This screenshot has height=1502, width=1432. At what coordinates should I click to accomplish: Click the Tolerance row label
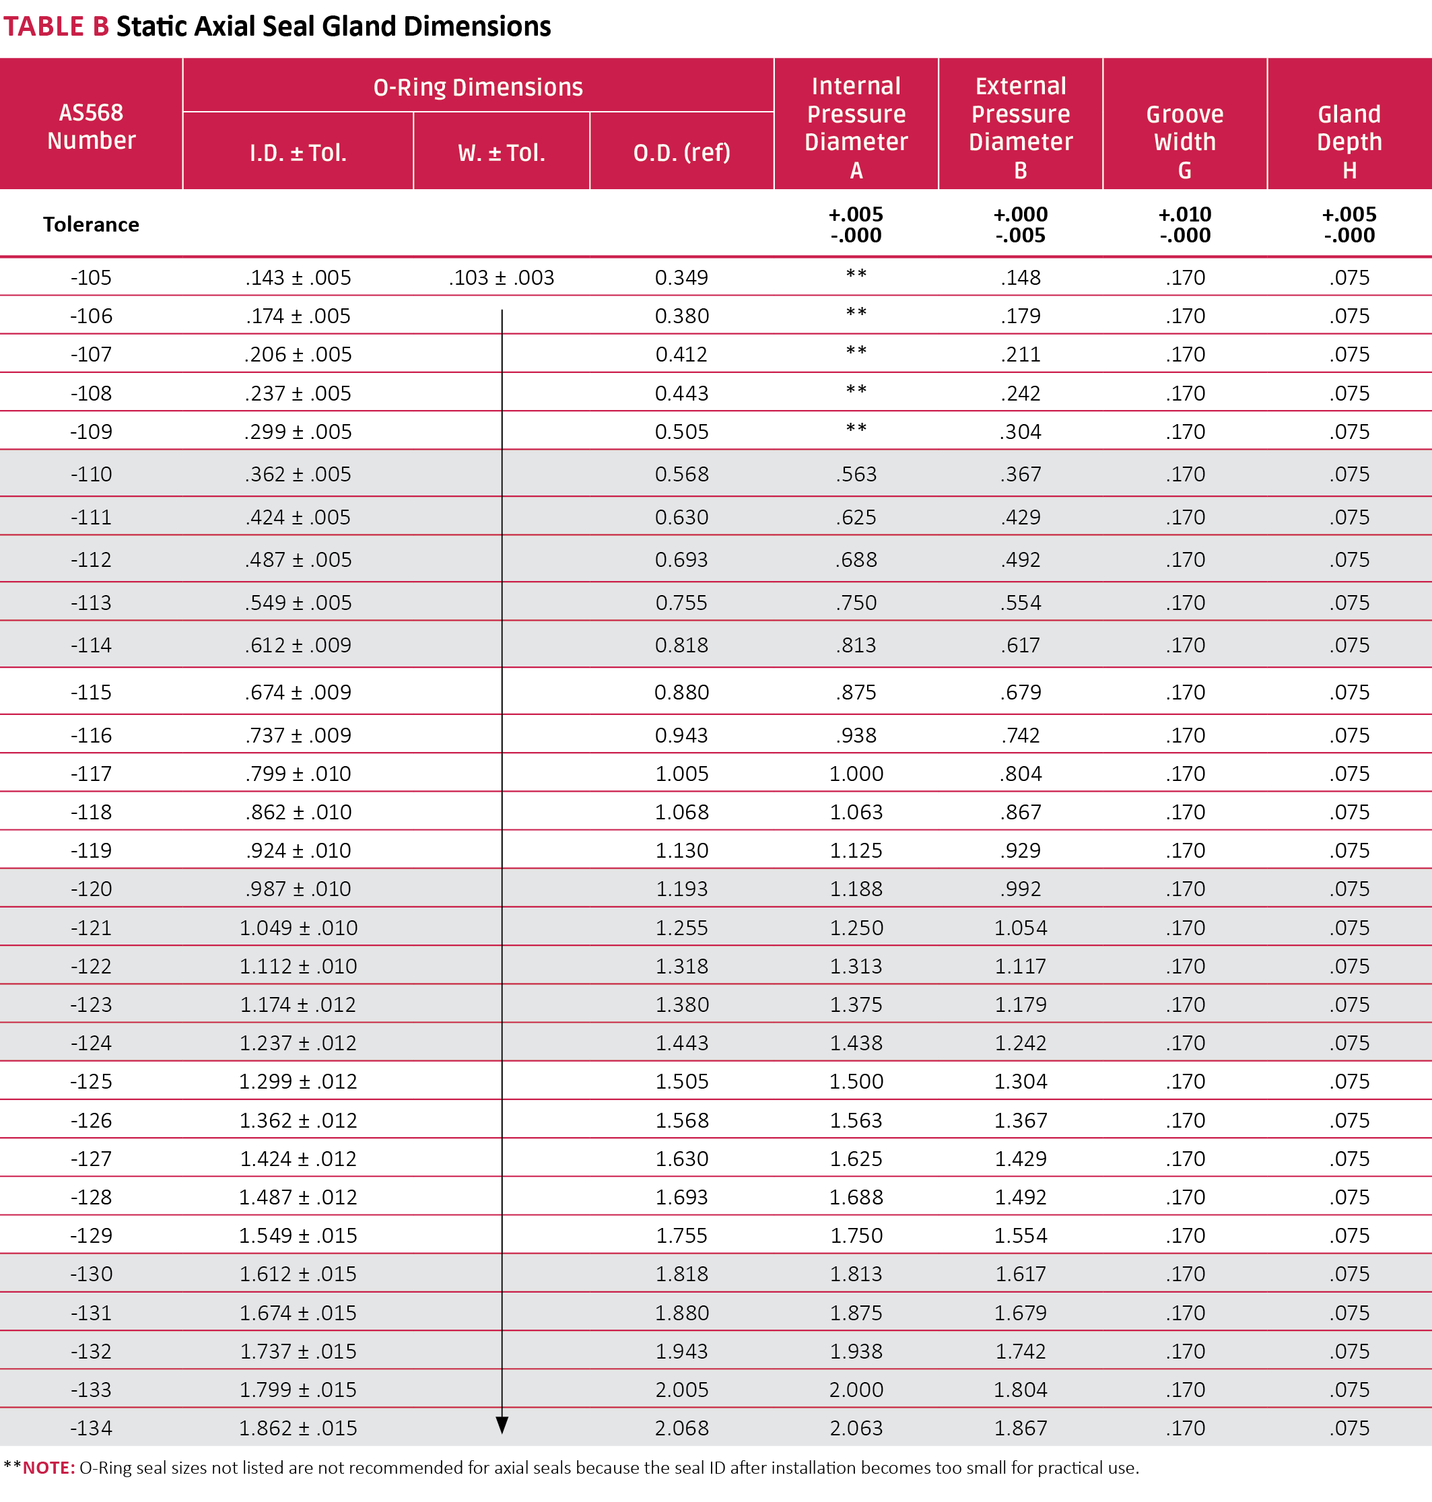tap(91, 224)
